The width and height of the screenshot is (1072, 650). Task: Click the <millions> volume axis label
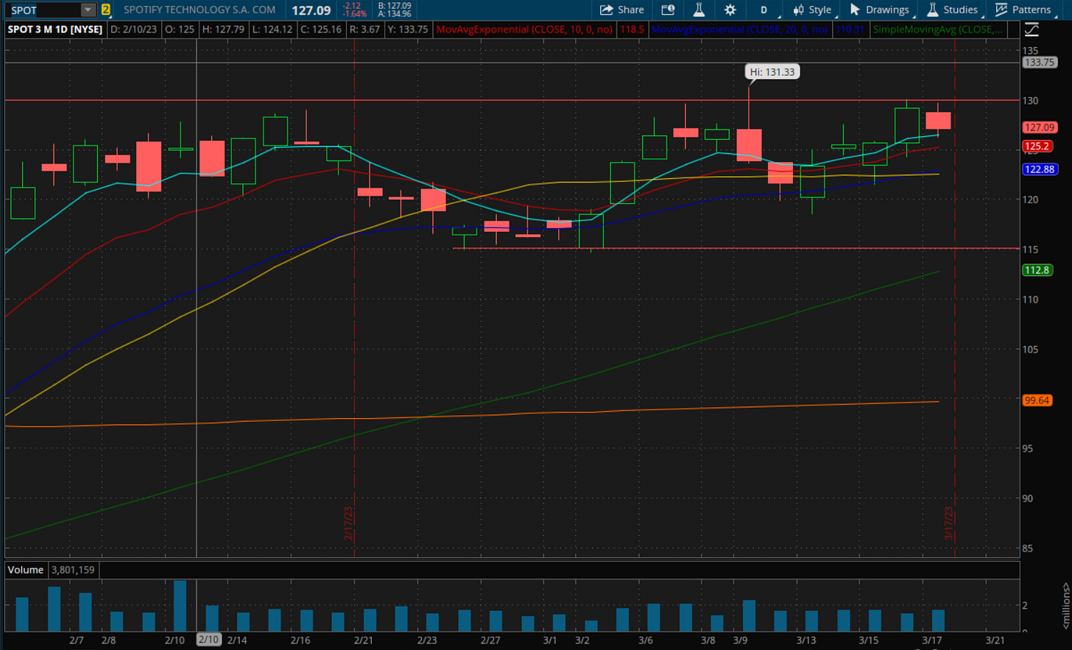point(1065,605)
